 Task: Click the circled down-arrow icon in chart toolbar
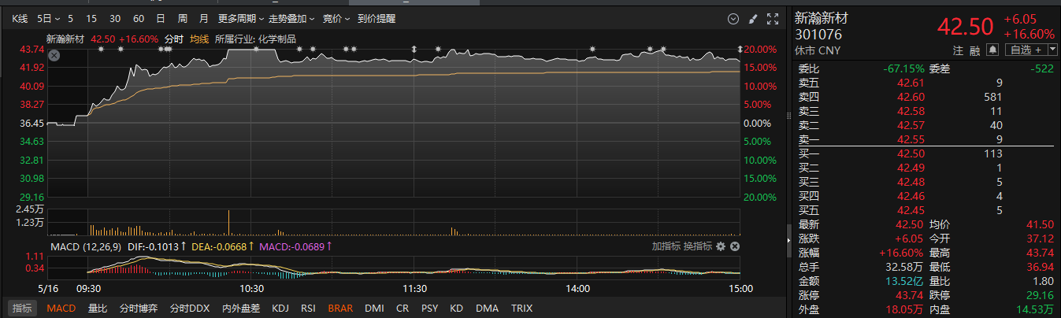coord(733,18)
